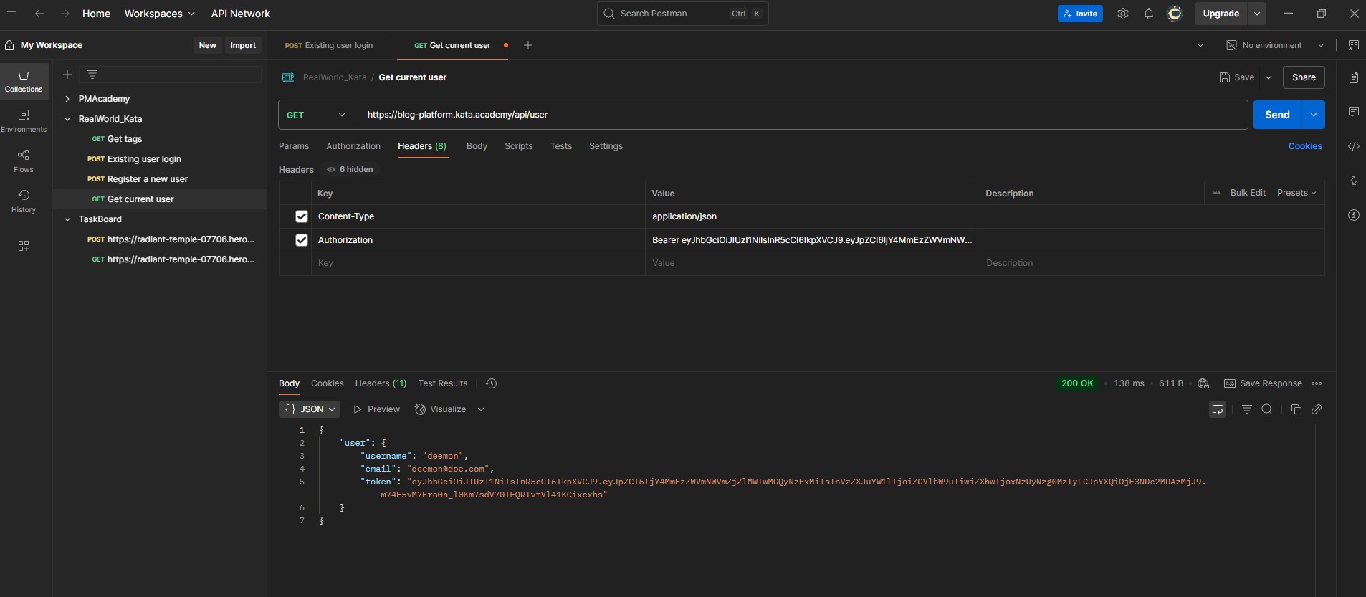Uncheck the Content-Type header checkbox

click(x=302, y=216)
